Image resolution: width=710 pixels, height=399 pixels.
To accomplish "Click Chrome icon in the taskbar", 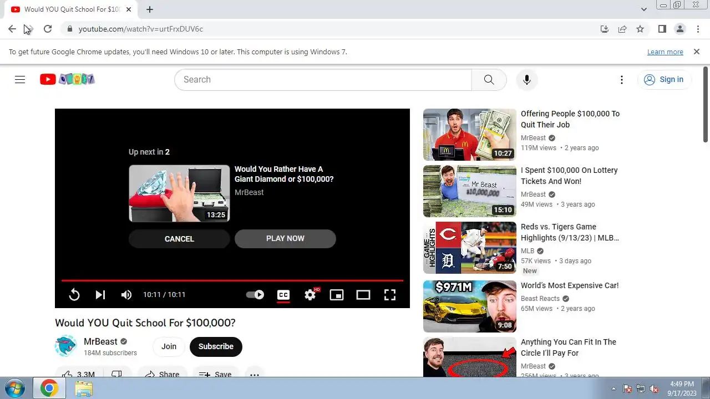I will coord(49,388).
